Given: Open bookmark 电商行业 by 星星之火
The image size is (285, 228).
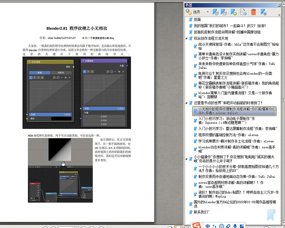Looking at the screenshot, I should (x=235, y=75).
